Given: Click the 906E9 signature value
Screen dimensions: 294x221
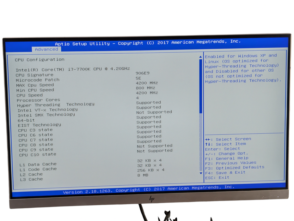Looking at the screenshot, I should (x=143, y=73).
